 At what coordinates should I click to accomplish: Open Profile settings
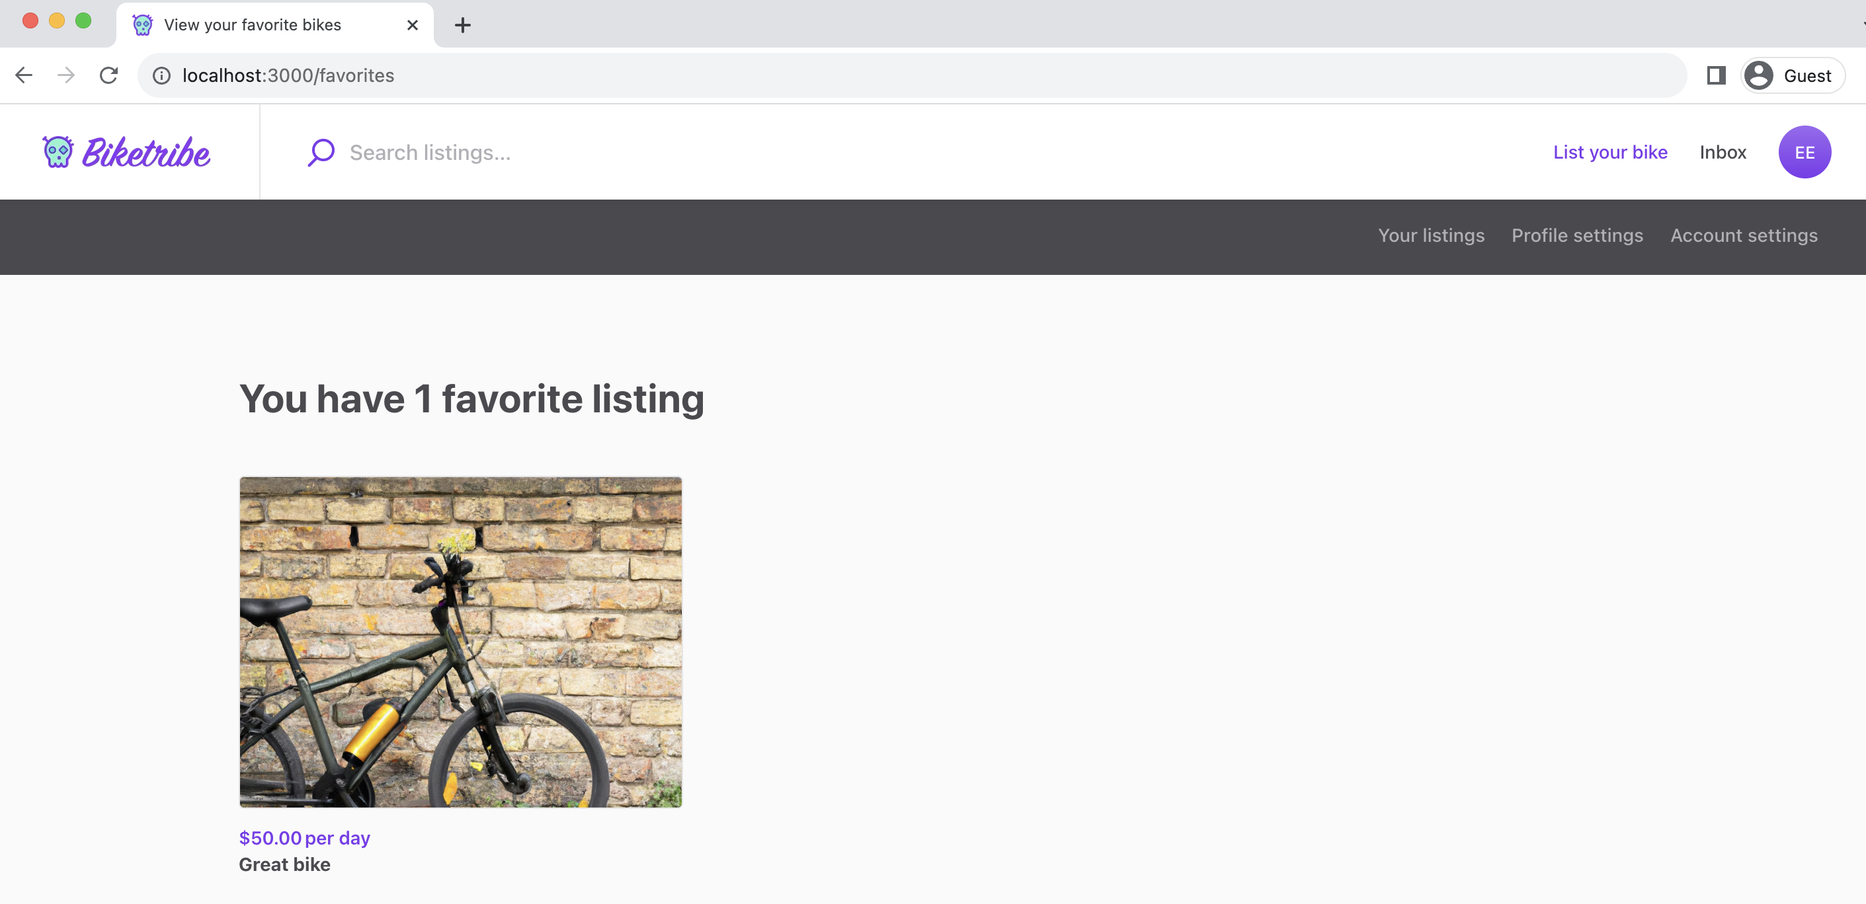click(x=1578, y=235)
